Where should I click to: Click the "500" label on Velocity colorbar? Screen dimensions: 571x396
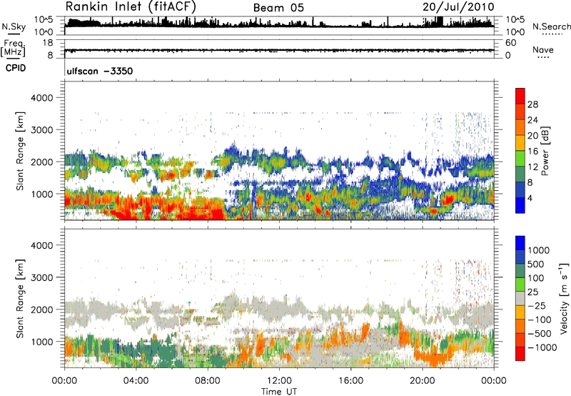[535, 264]
